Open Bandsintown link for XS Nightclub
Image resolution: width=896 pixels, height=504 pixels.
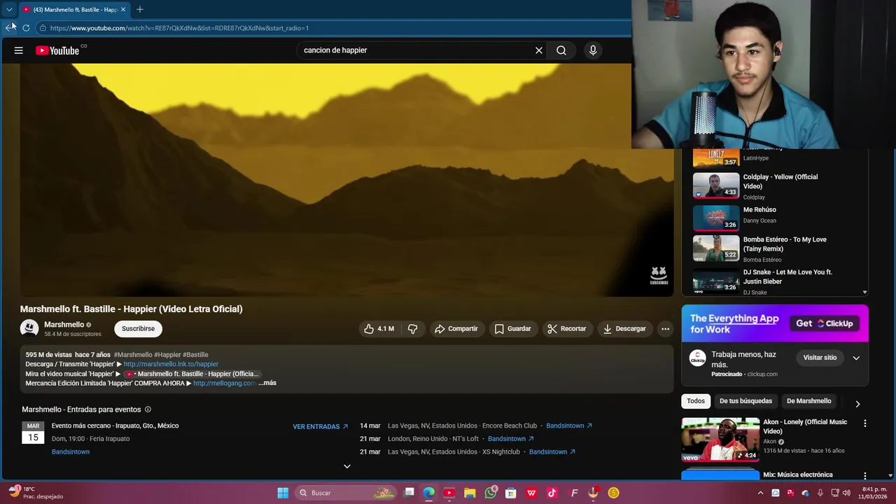552,452
